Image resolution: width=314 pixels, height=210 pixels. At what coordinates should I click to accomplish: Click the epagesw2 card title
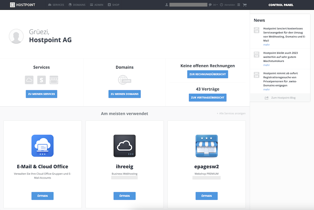(x=206, y=167)
